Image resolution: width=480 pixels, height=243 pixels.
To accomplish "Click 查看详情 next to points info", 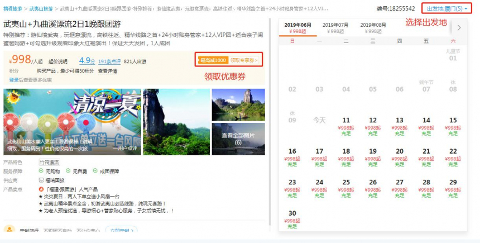I will pos(108,71).
